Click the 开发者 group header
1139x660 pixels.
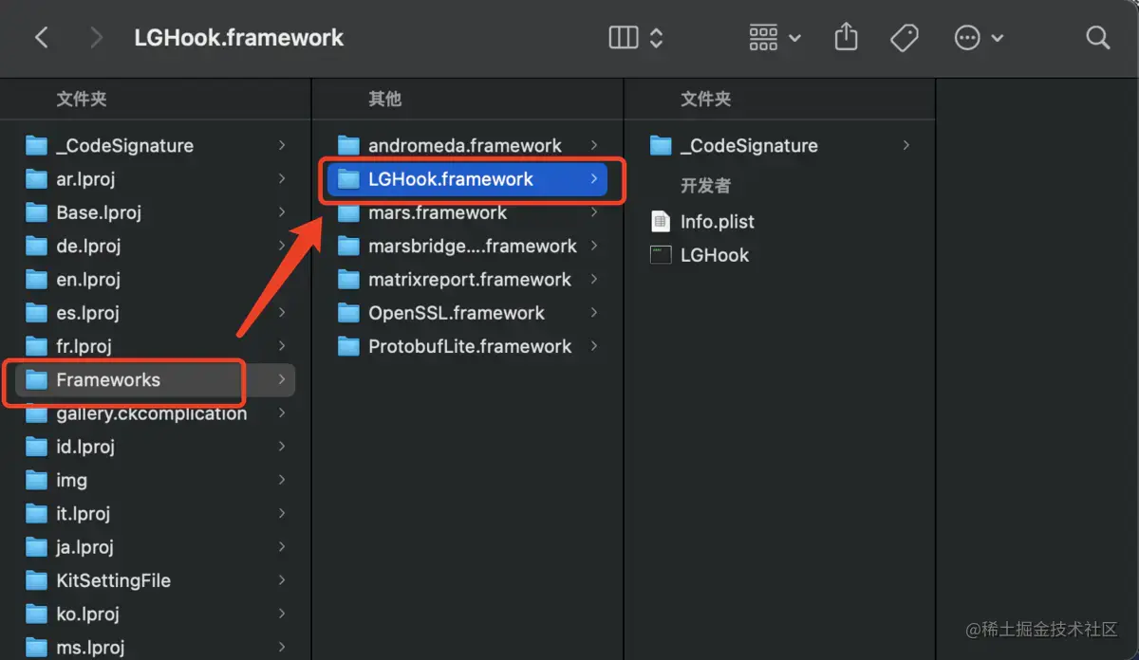706,185
